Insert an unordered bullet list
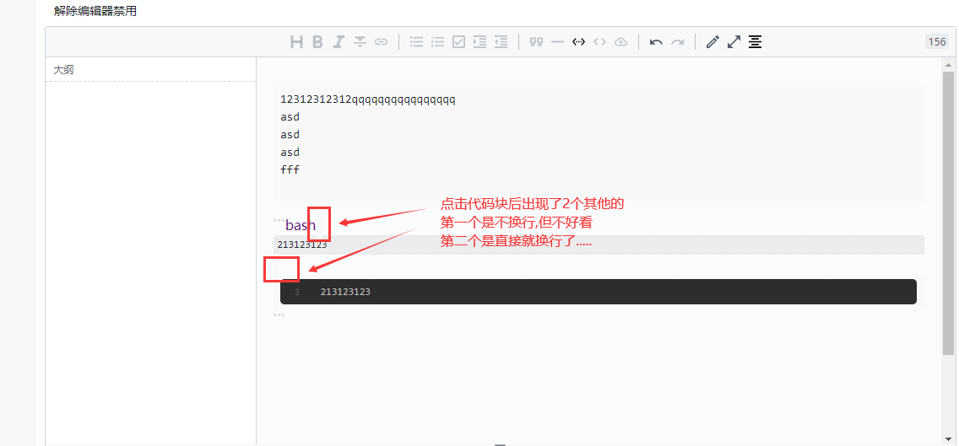Screen dimensions: 959x446 coord(416,41)
